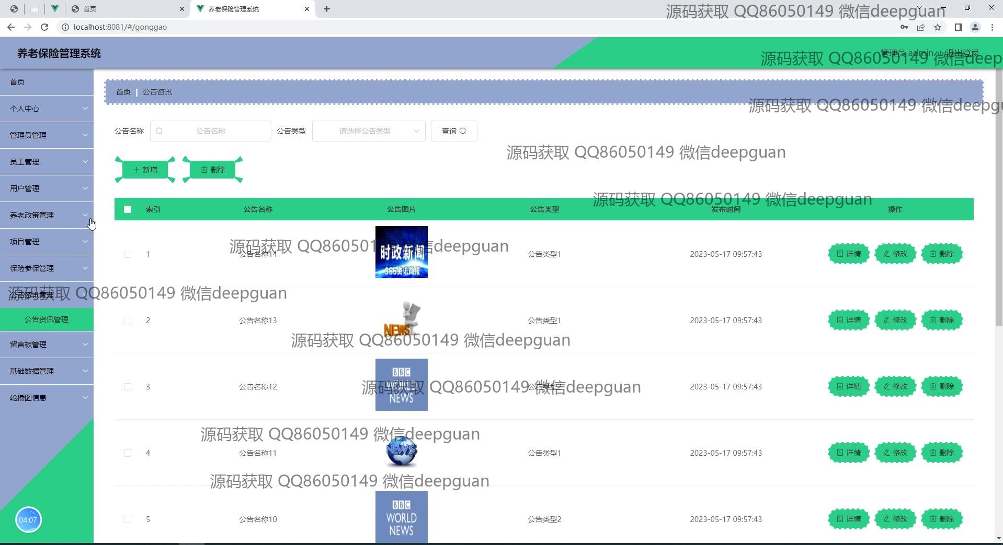The width and height of the screenshot is (1003, 545).
Task: Select the checkbox for row 3
Action: (x=128, y=387)
